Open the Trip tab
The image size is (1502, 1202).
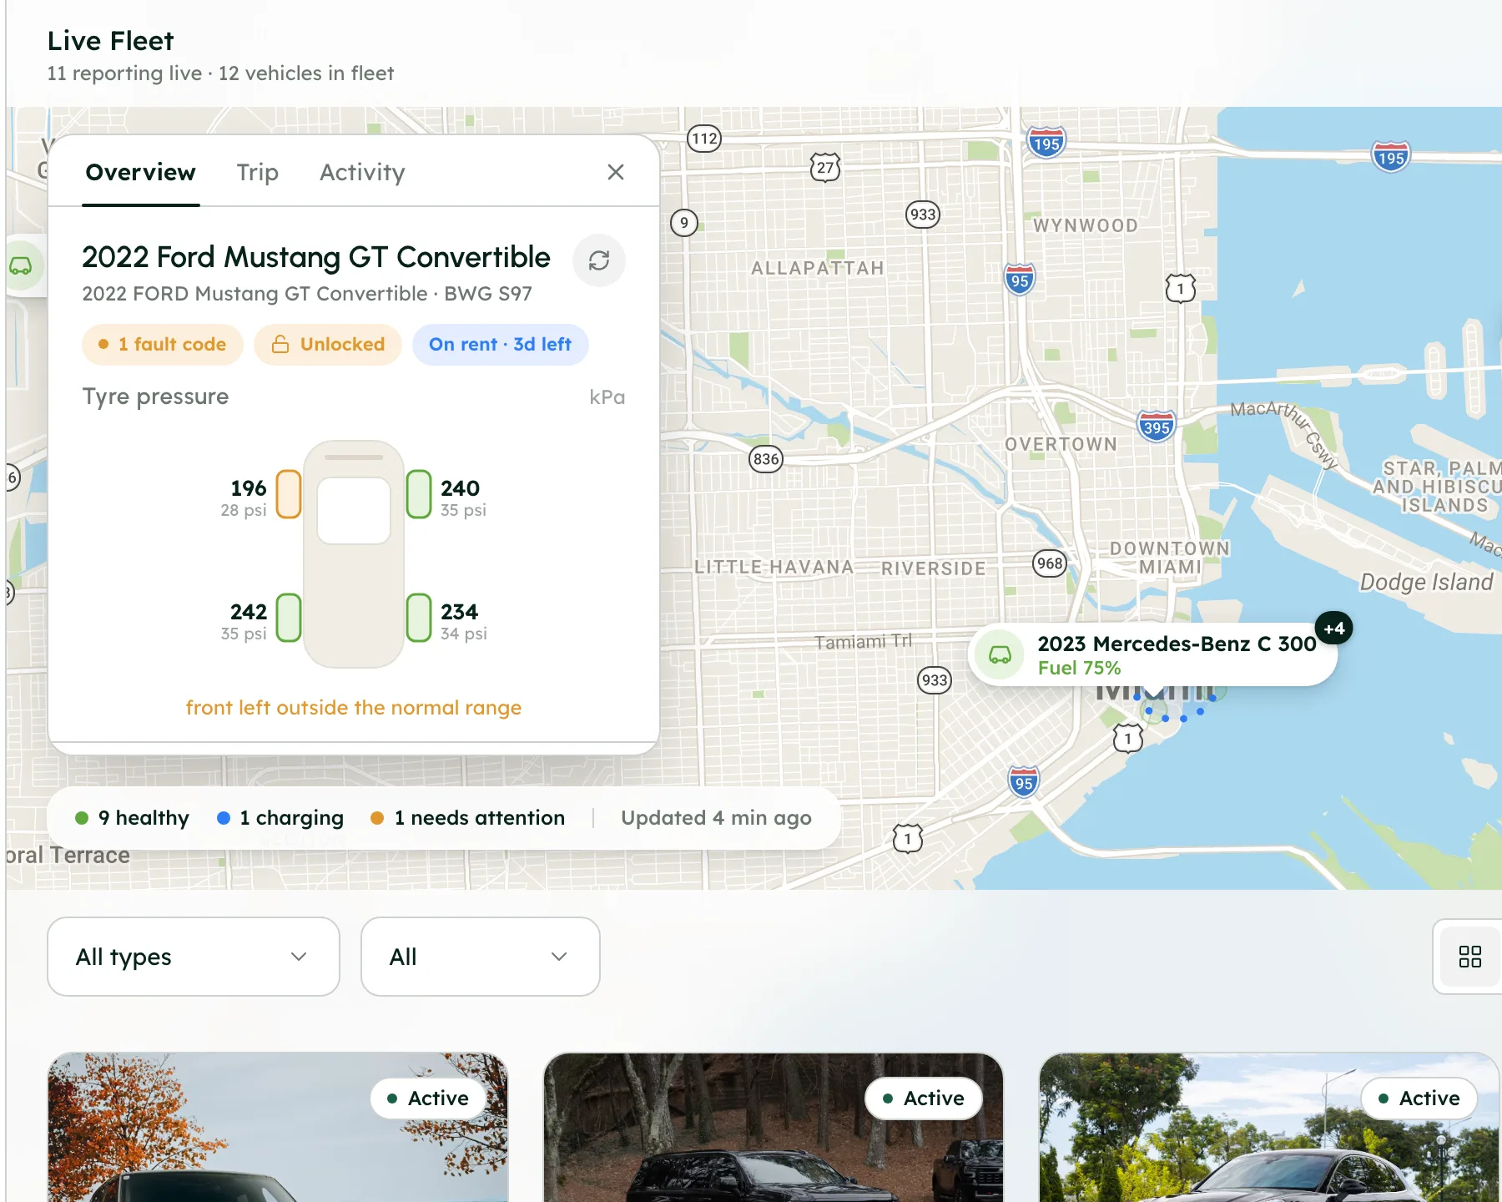[257, 172]
